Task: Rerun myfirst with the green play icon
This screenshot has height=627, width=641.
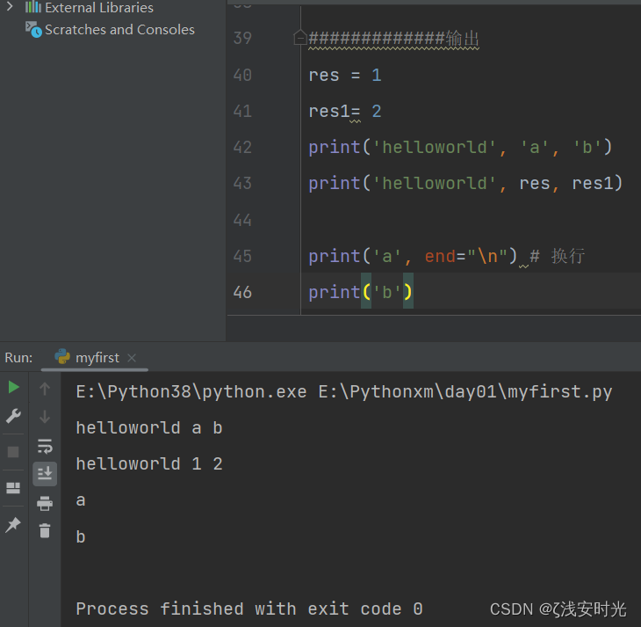Action: (x=13, y=387)
